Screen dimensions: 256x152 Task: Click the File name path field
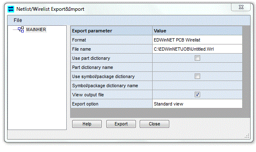(x=197, y=49)
